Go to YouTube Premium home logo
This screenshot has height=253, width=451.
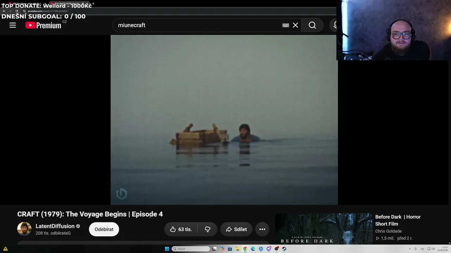pos(43,25)
